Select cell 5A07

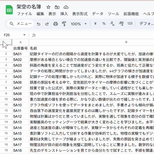(21, 88)
